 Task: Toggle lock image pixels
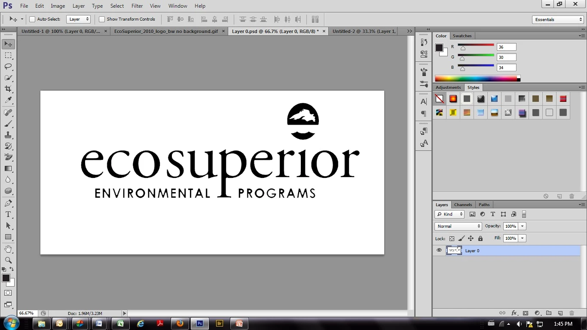pos(461,238)
